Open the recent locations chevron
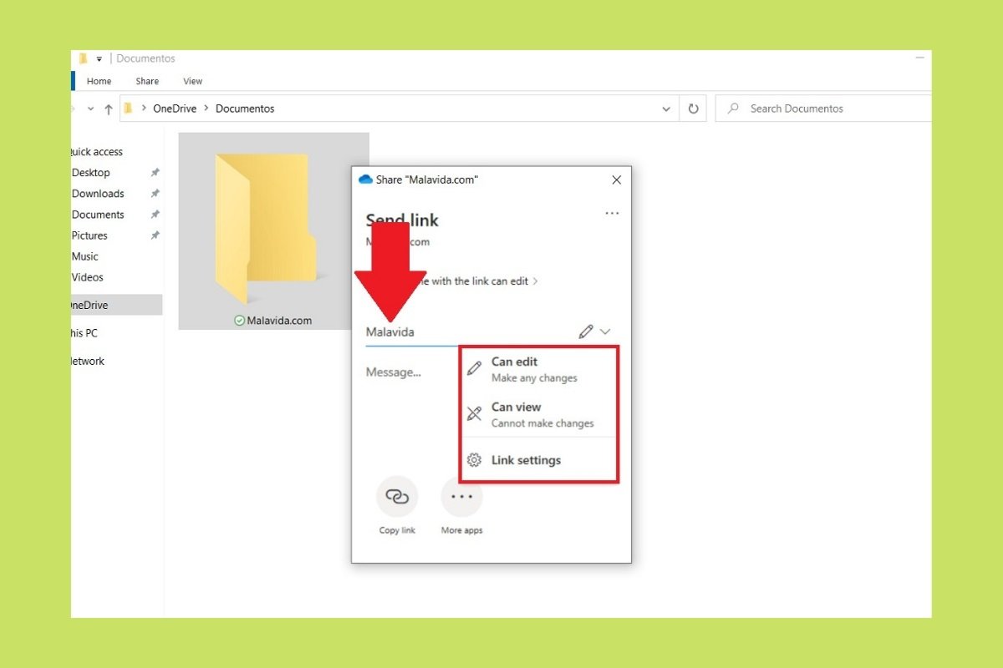Screen dimensions: 1003x668 (x=90, y=109)
